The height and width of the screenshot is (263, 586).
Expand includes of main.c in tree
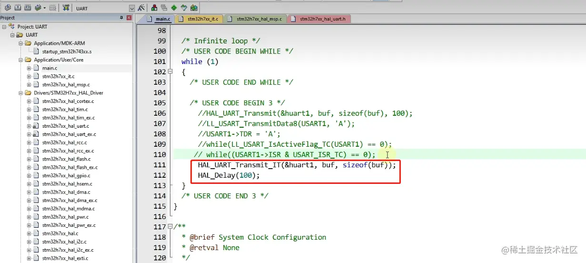pos(29,68)
